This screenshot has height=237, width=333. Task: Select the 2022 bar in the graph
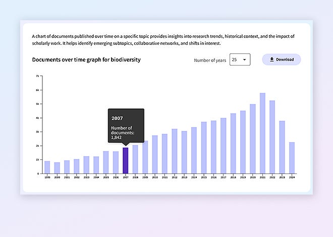click(x=272, y=137)
